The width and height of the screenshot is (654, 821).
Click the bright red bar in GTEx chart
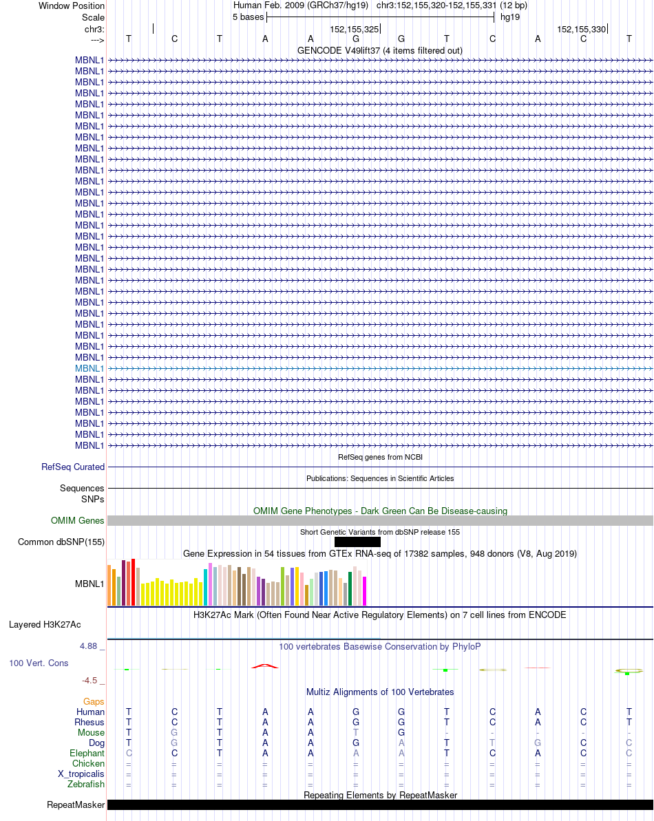pyautogui.click(x=134, y=582)
